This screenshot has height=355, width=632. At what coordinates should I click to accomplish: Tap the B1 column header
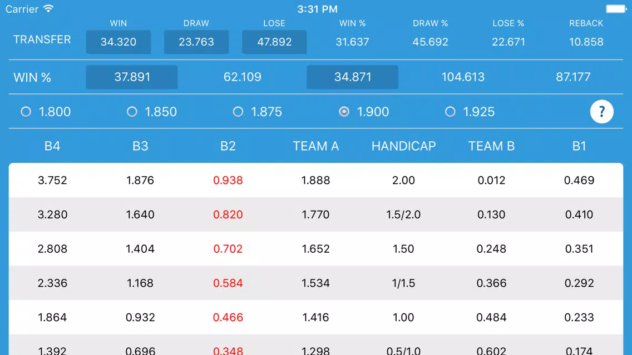579,146
